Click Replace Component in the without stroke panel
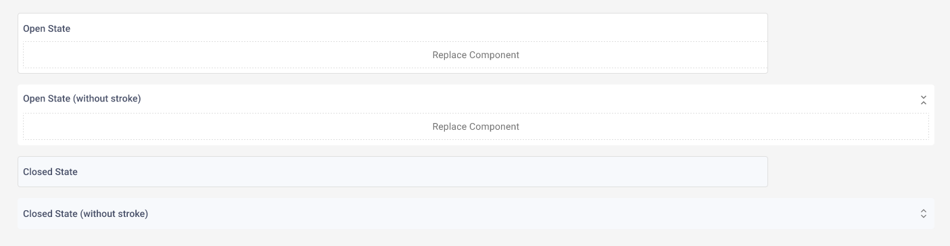Image resolution: width=950 pixels, height=246 pixels. coord(476,126)
